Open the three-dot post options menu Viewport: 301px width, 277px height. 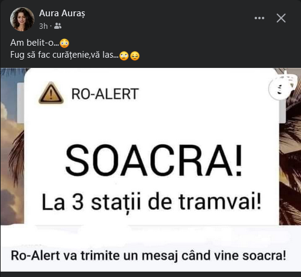259,18
